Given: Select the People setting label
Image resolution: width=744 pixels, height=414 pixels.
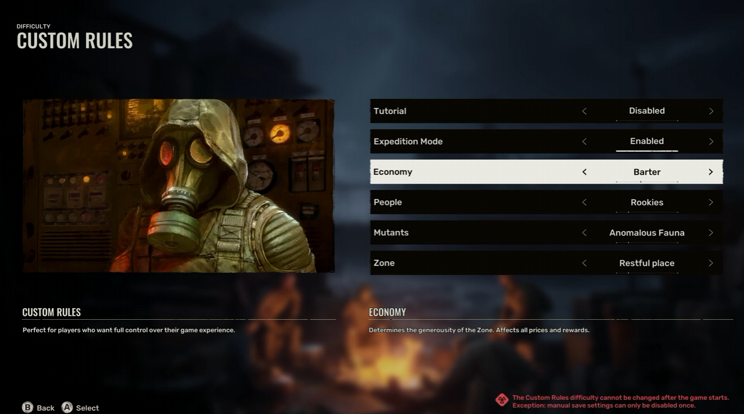Looking at the screenshot, I should click(388, 202).
